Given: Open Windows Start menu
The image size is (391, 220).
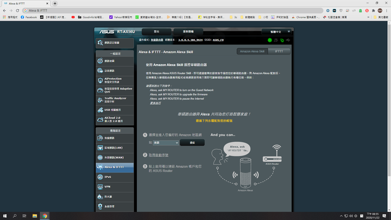Looking at the screenshot, I should coord(5,216).
